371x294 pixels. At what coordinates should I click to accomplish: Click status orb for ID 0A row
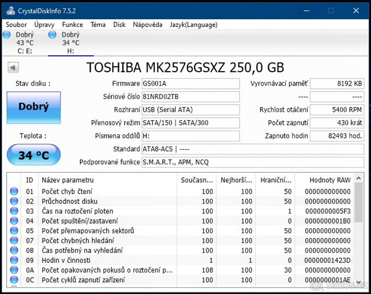coord(14,270)
